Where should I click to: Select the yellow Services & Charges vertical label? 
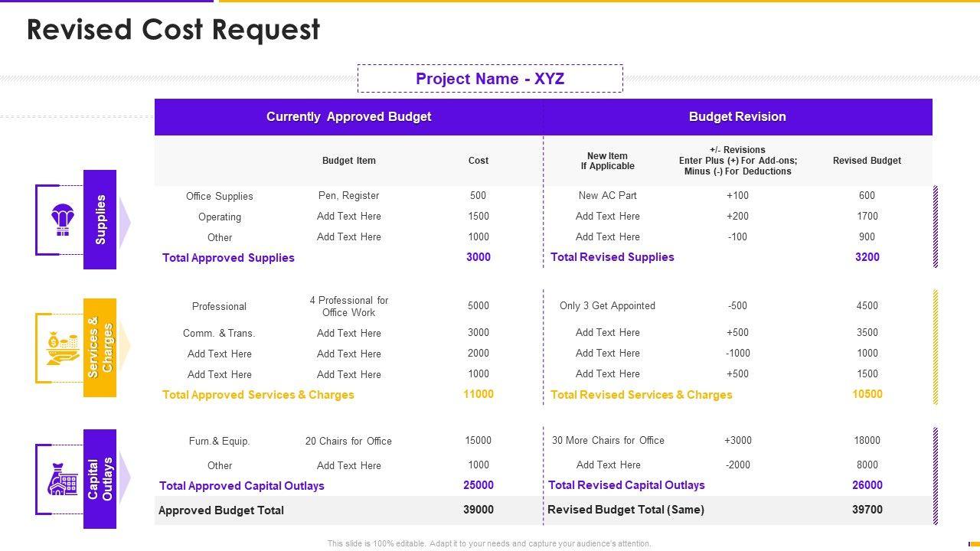point(100,348)
